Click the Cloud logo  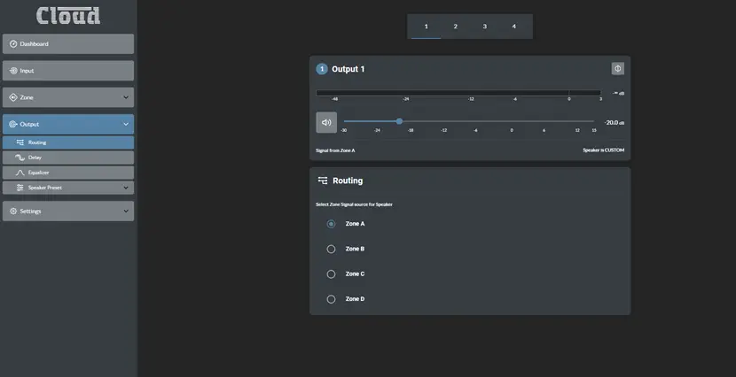click(x=68, y=15)
